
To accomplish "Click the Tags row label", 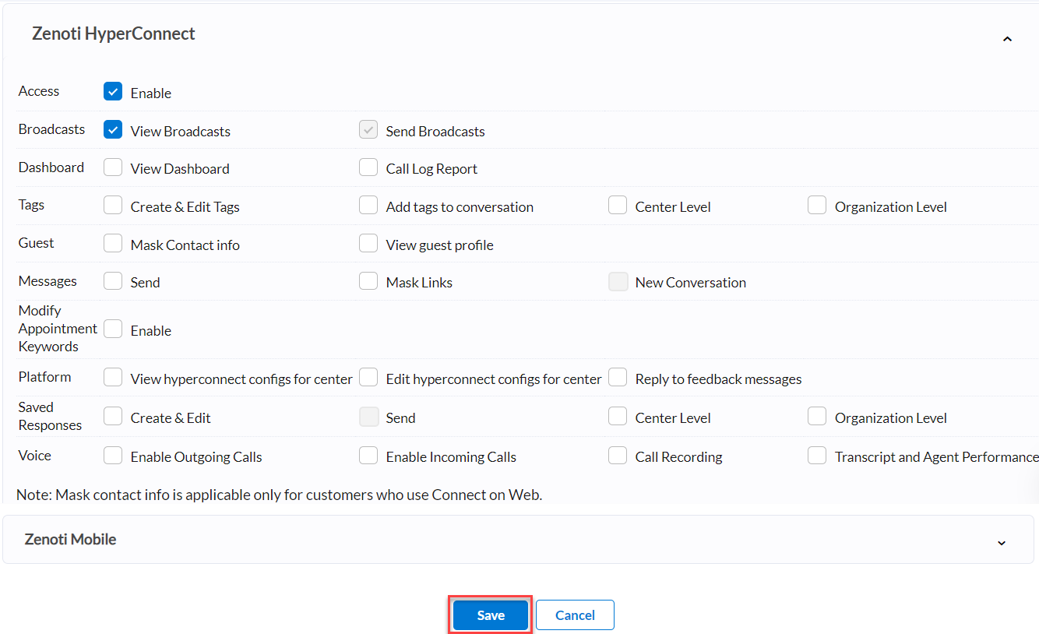I will [x=32, y=205].
